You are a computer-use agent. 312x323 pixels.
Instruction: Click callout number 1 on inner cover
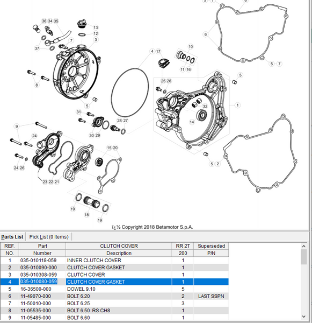point(237,106)
